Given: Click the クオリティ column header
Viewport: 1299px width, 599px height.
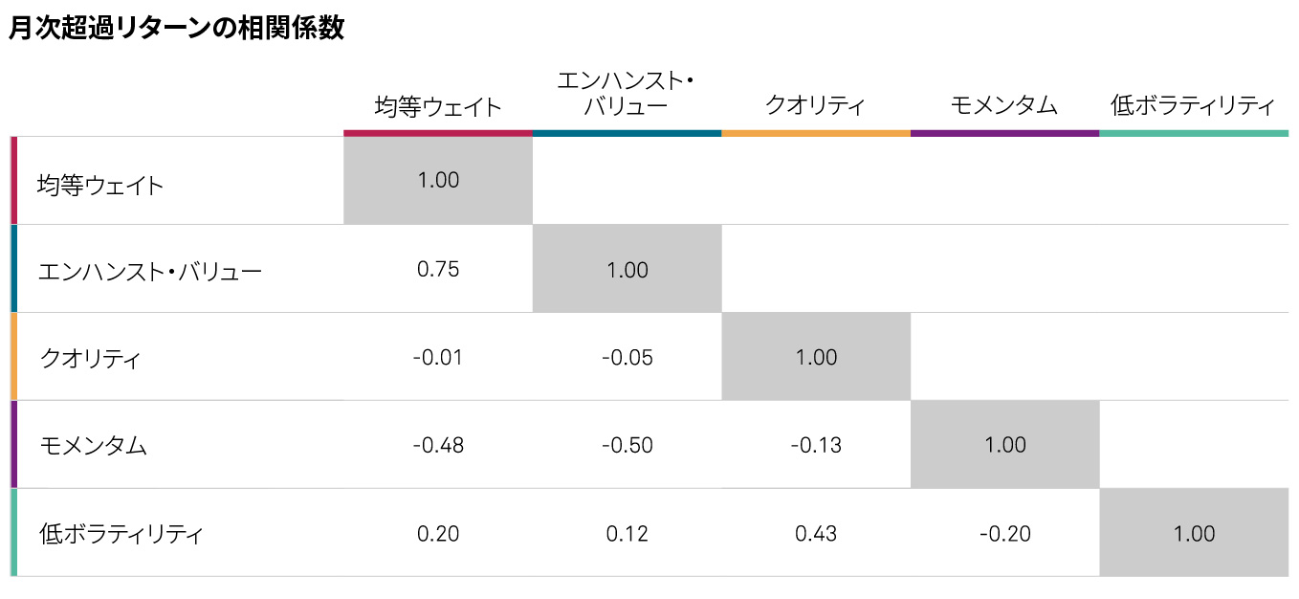Looking at the screenshot, I should tap(815, 105).
